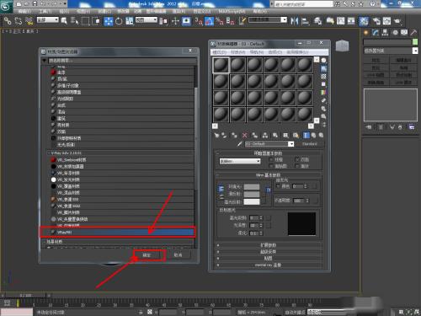Click Go to Parent icon
This screenshot has height=316, width=421.
pos(313,136)
